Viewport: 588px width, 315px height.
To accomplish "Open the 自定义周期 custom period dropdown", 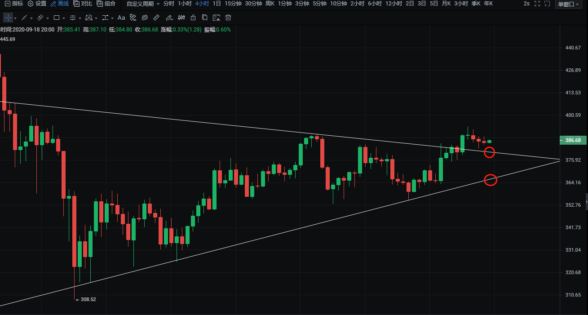I will pos(143,4).
